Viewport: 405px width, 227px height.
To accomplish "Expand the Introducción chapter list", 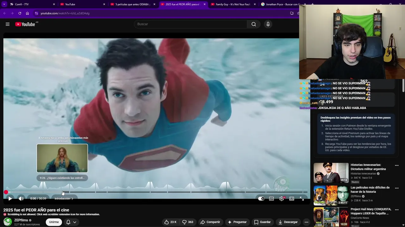I will [x=64, y=199].
